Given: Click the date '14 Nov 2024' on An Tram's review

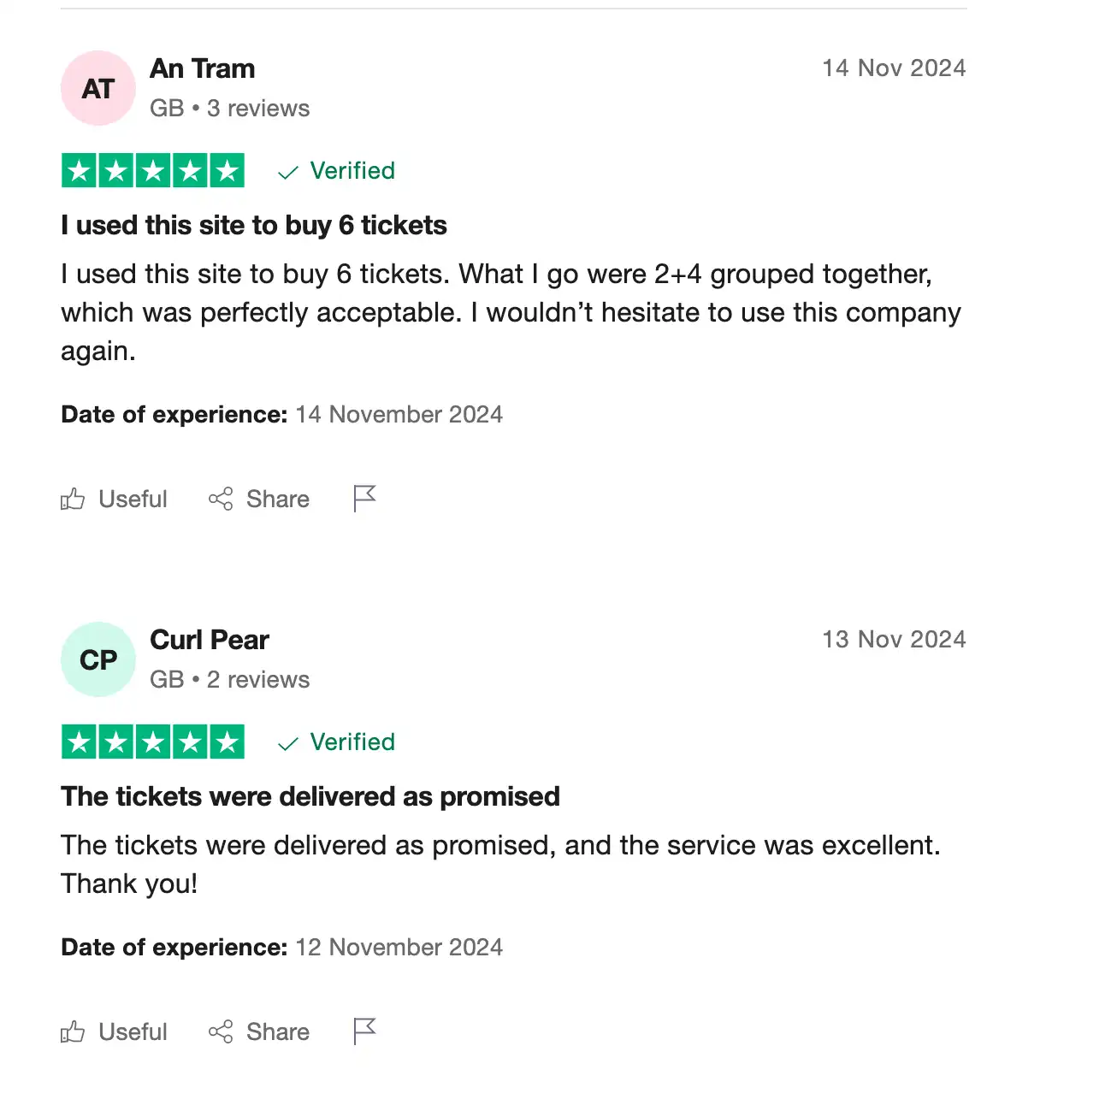Looking at the screenshot, I should (894, 68).
